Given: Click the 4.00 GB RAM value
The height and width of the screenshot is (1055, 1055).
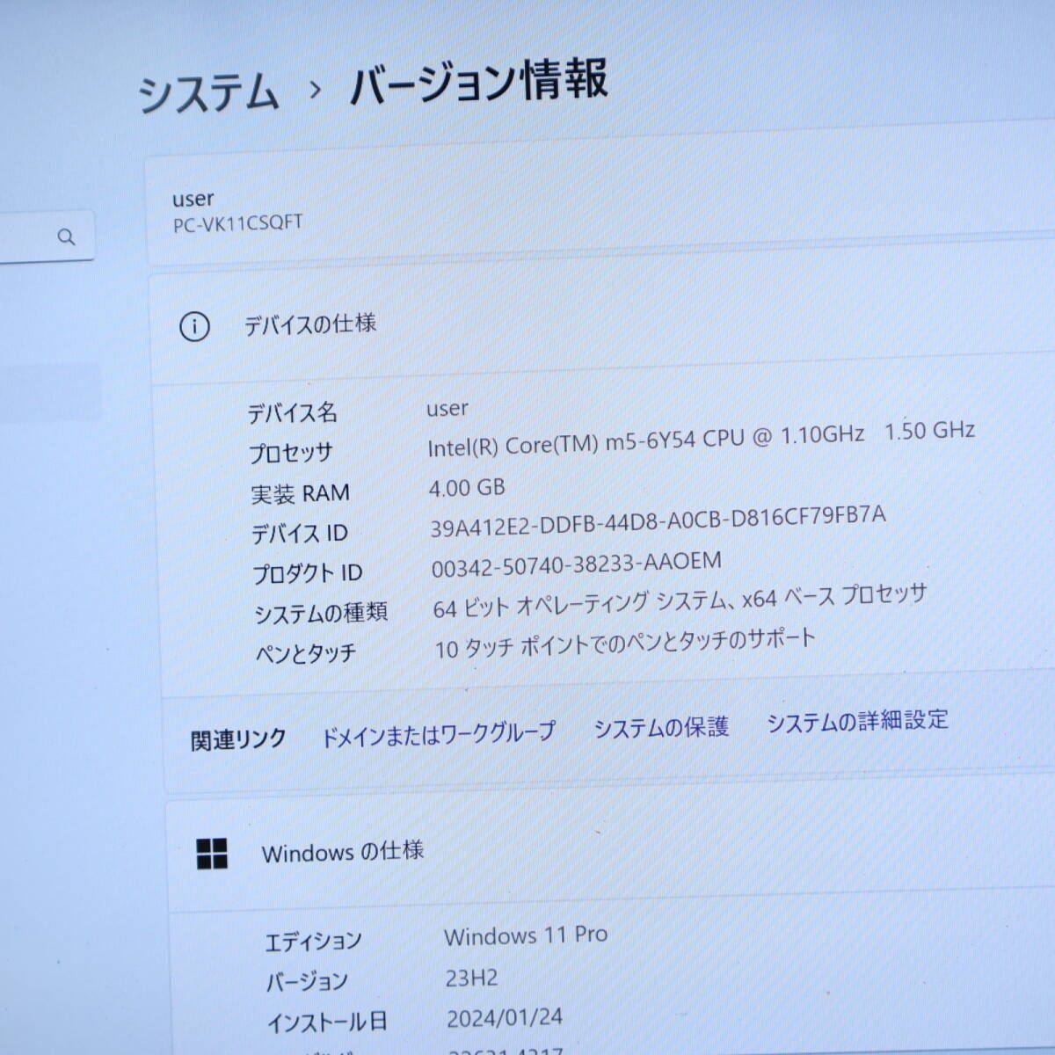Looking at the screenshot, I should [x=467, y=487].
